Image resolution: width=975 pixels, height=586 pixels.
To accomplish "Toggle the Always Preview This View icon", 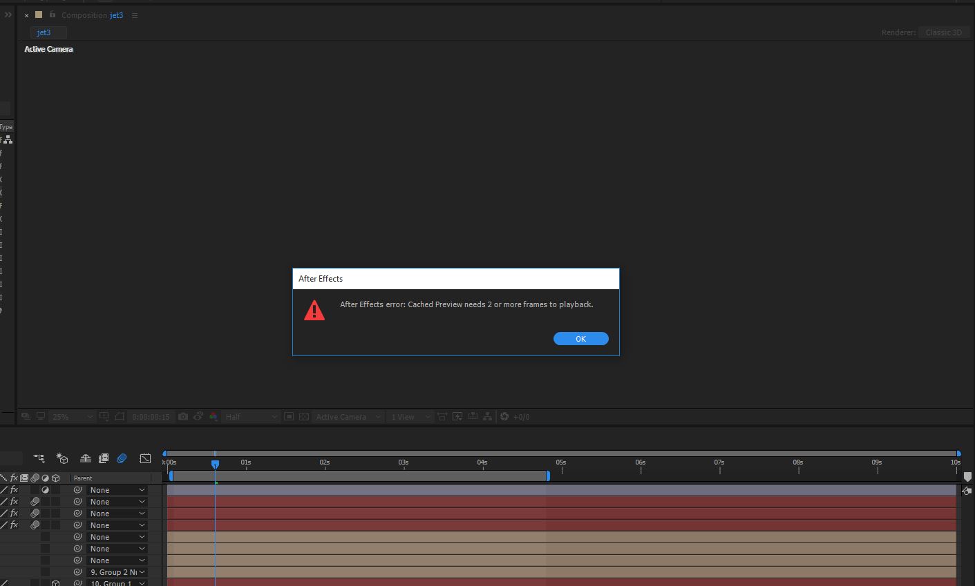I will pos(26,416).
